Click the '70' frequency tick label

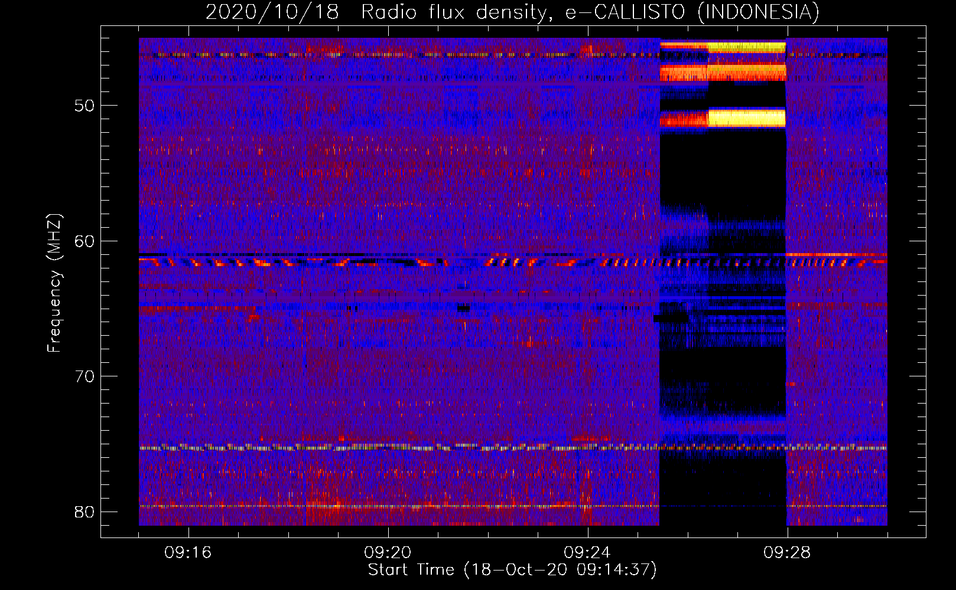84,376
